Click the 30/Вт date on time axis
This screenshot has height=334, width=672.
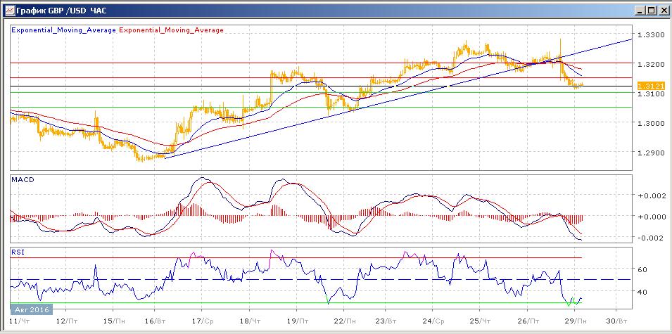[616, 320]
